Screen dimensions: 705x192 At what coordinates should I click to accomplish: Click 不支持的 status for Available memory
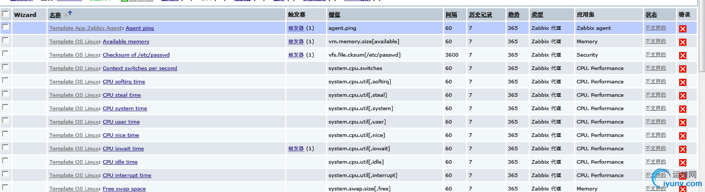tap(655, 41)
